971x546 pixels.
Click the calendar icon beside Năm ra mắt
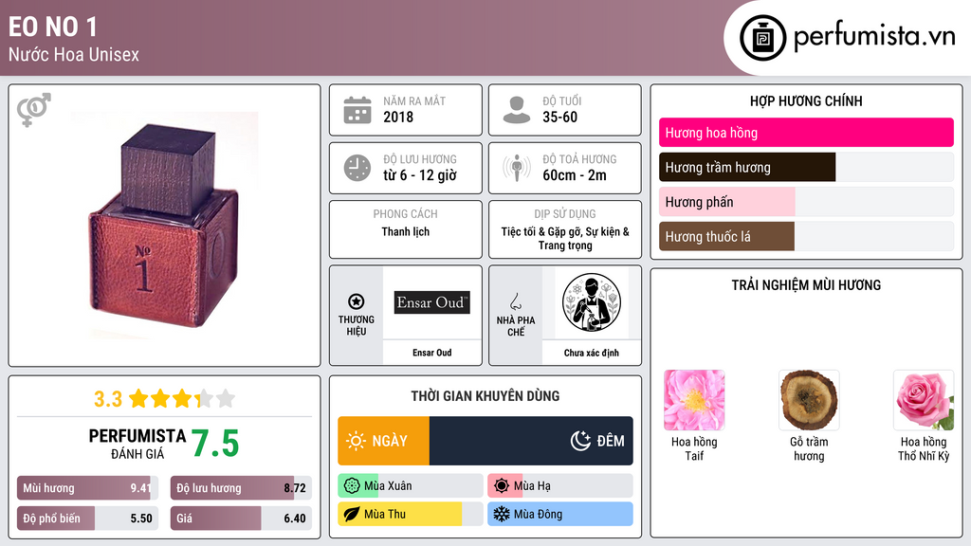point(357,110)
